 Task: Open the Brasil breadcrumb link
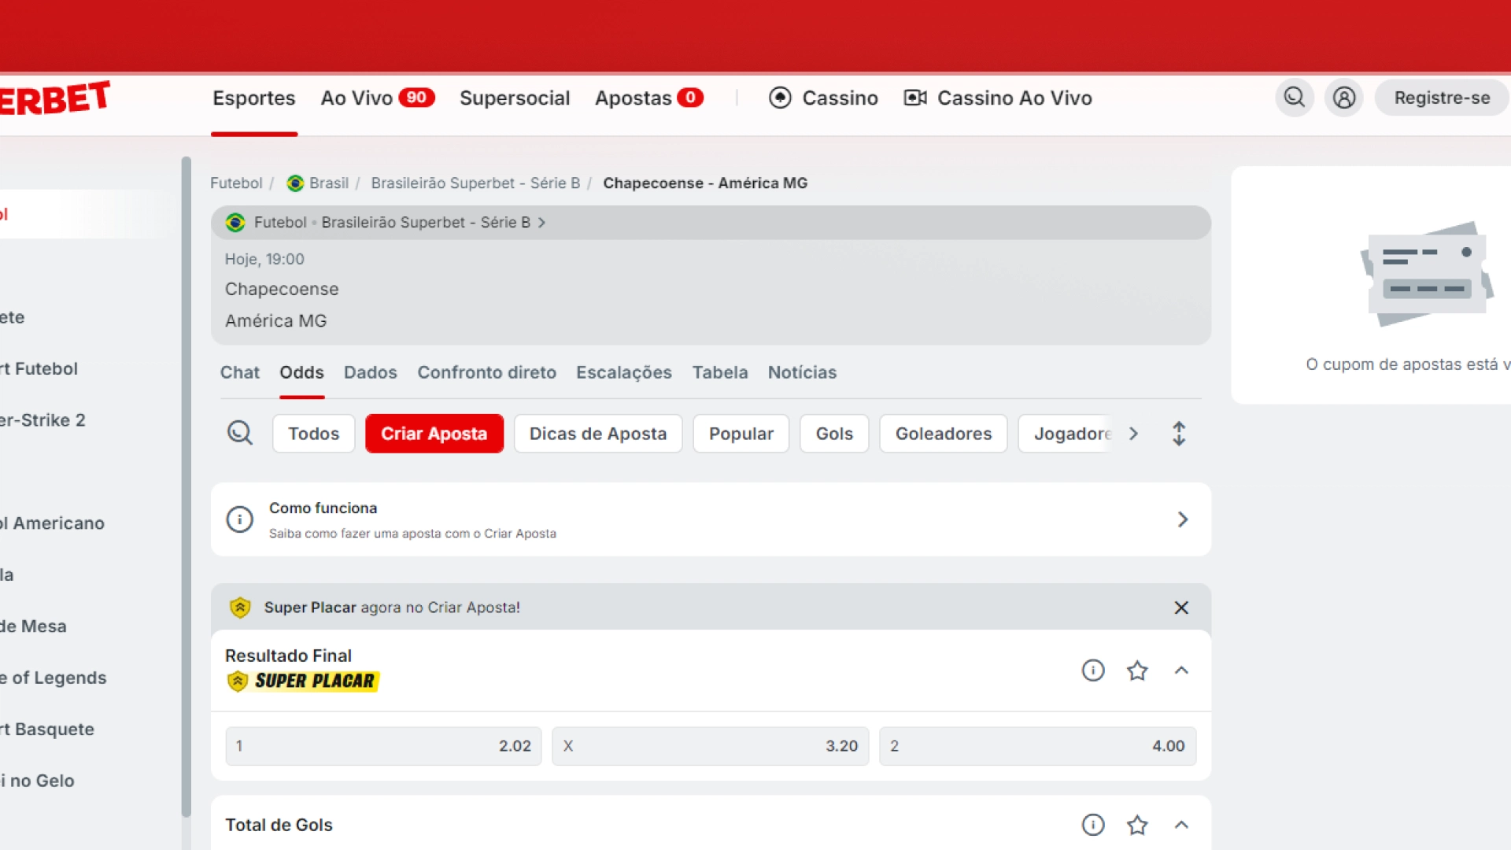(x=330, y=183)
